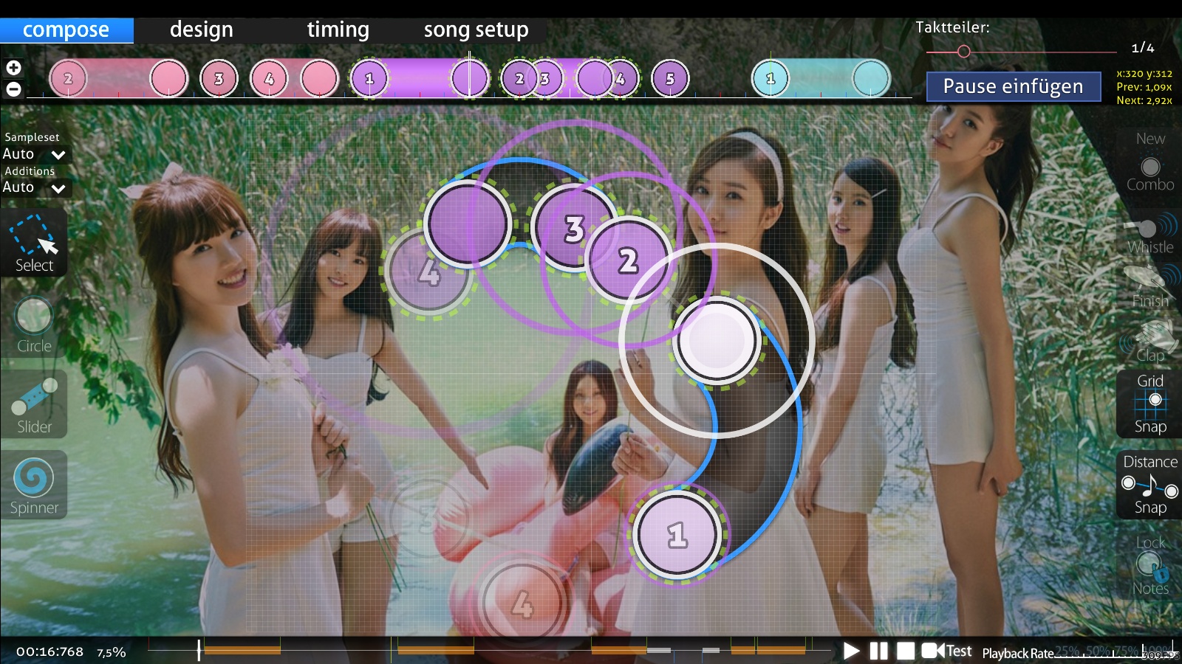Viewport: 1182px width, 664px height.
Task: Select pink slider 4 head on timeline
Action: point(269,78)
